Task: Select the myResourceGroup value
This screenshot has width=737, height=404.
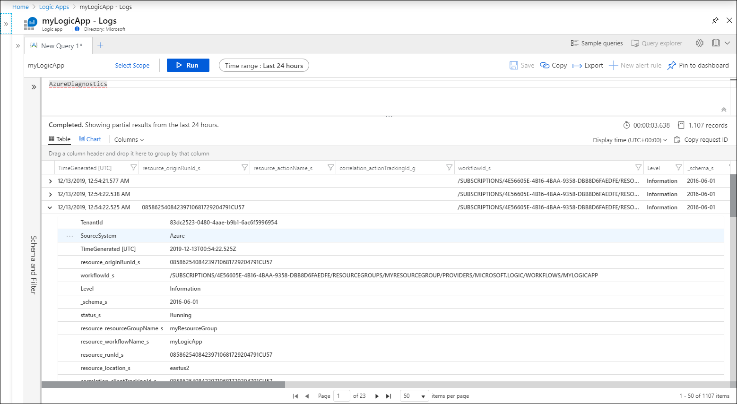Action: pos(193,328)
